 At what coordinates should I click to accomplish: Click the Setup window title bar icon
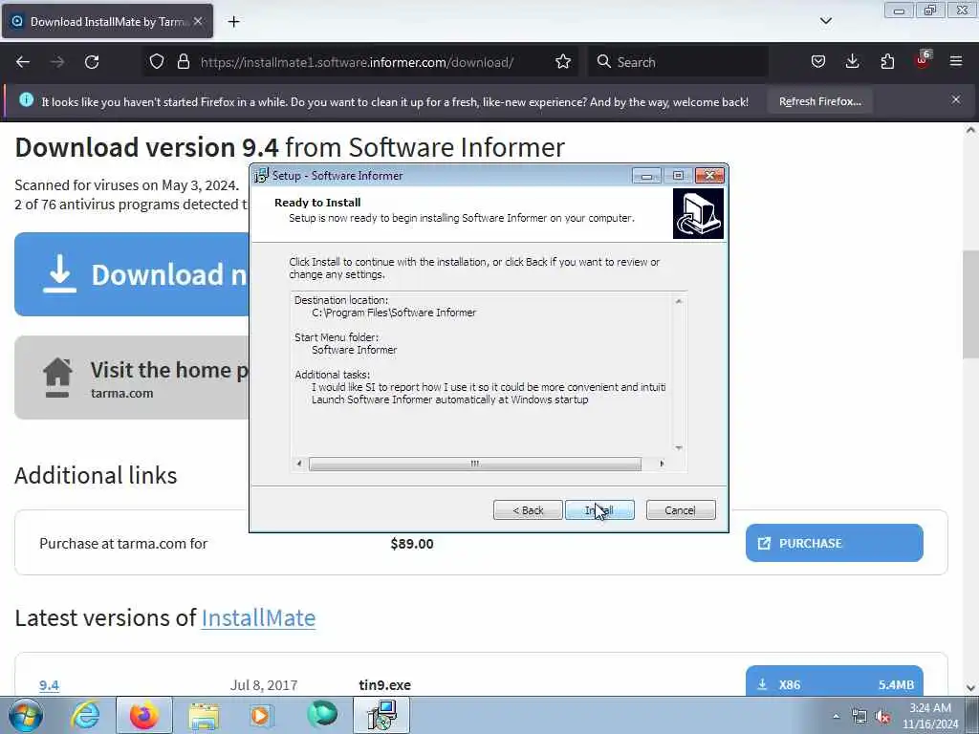click(262, 176)
